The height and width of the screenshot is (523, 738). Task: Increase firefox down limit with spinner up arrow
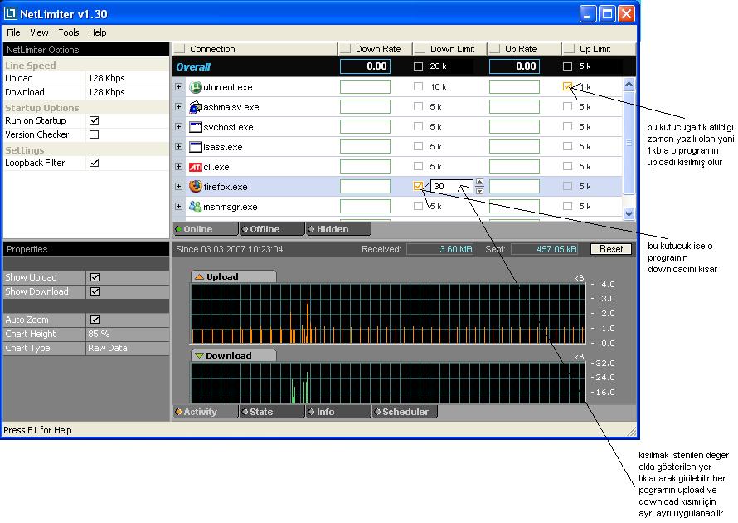[479, 182]
